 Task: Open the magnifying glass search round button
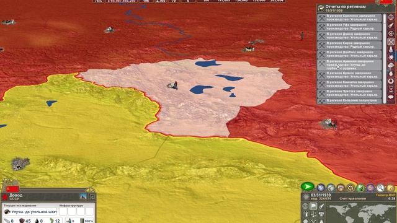380,188
